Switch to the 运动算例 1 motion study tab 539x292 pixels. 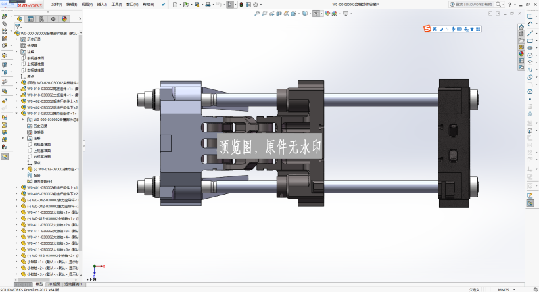(72, 284)
